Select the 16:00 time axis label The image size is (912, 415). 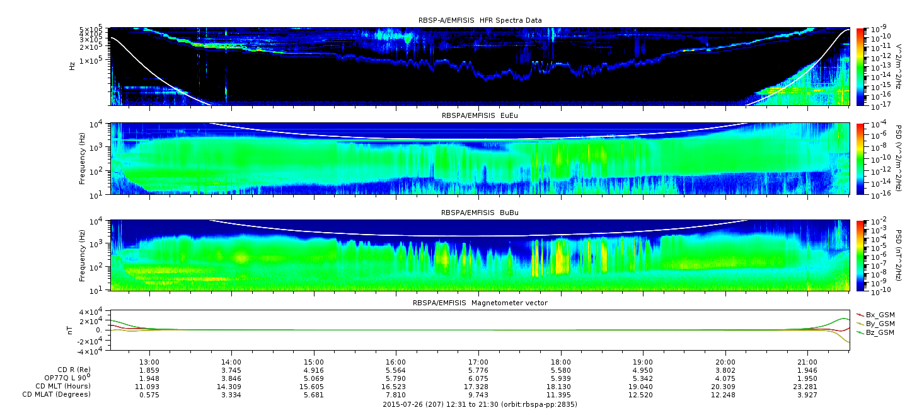point(396,363)
